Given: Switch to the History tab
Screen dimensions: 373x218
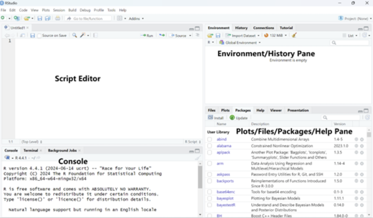Looking at the screenshot, I should pyautogui.click(x=241, y=28).
